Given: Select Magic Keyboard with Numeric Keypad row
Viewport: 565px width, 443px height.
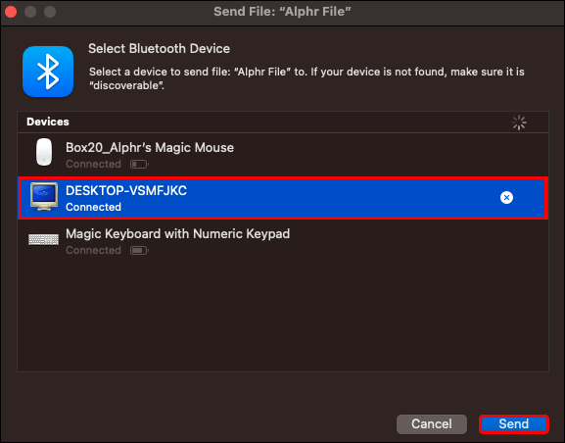Looking at the screenshot, I should pos(283,241).
